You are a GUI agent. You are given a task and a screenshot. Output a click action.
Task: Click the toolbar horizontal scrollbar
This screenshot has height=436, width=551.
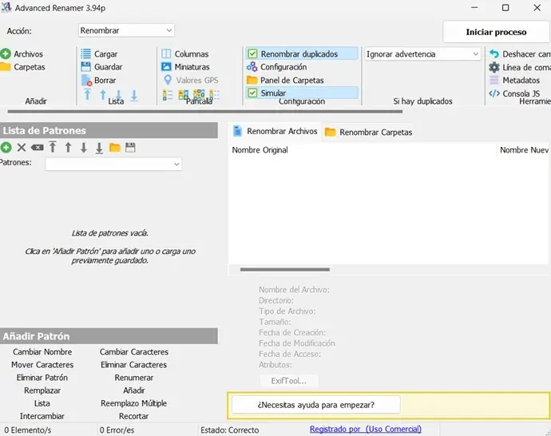click(205, 111)
